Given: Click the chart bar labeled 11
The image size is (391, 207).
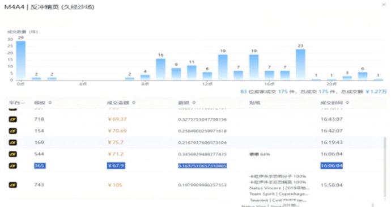Looking at the screenshot, I should [x=192, y=73].
